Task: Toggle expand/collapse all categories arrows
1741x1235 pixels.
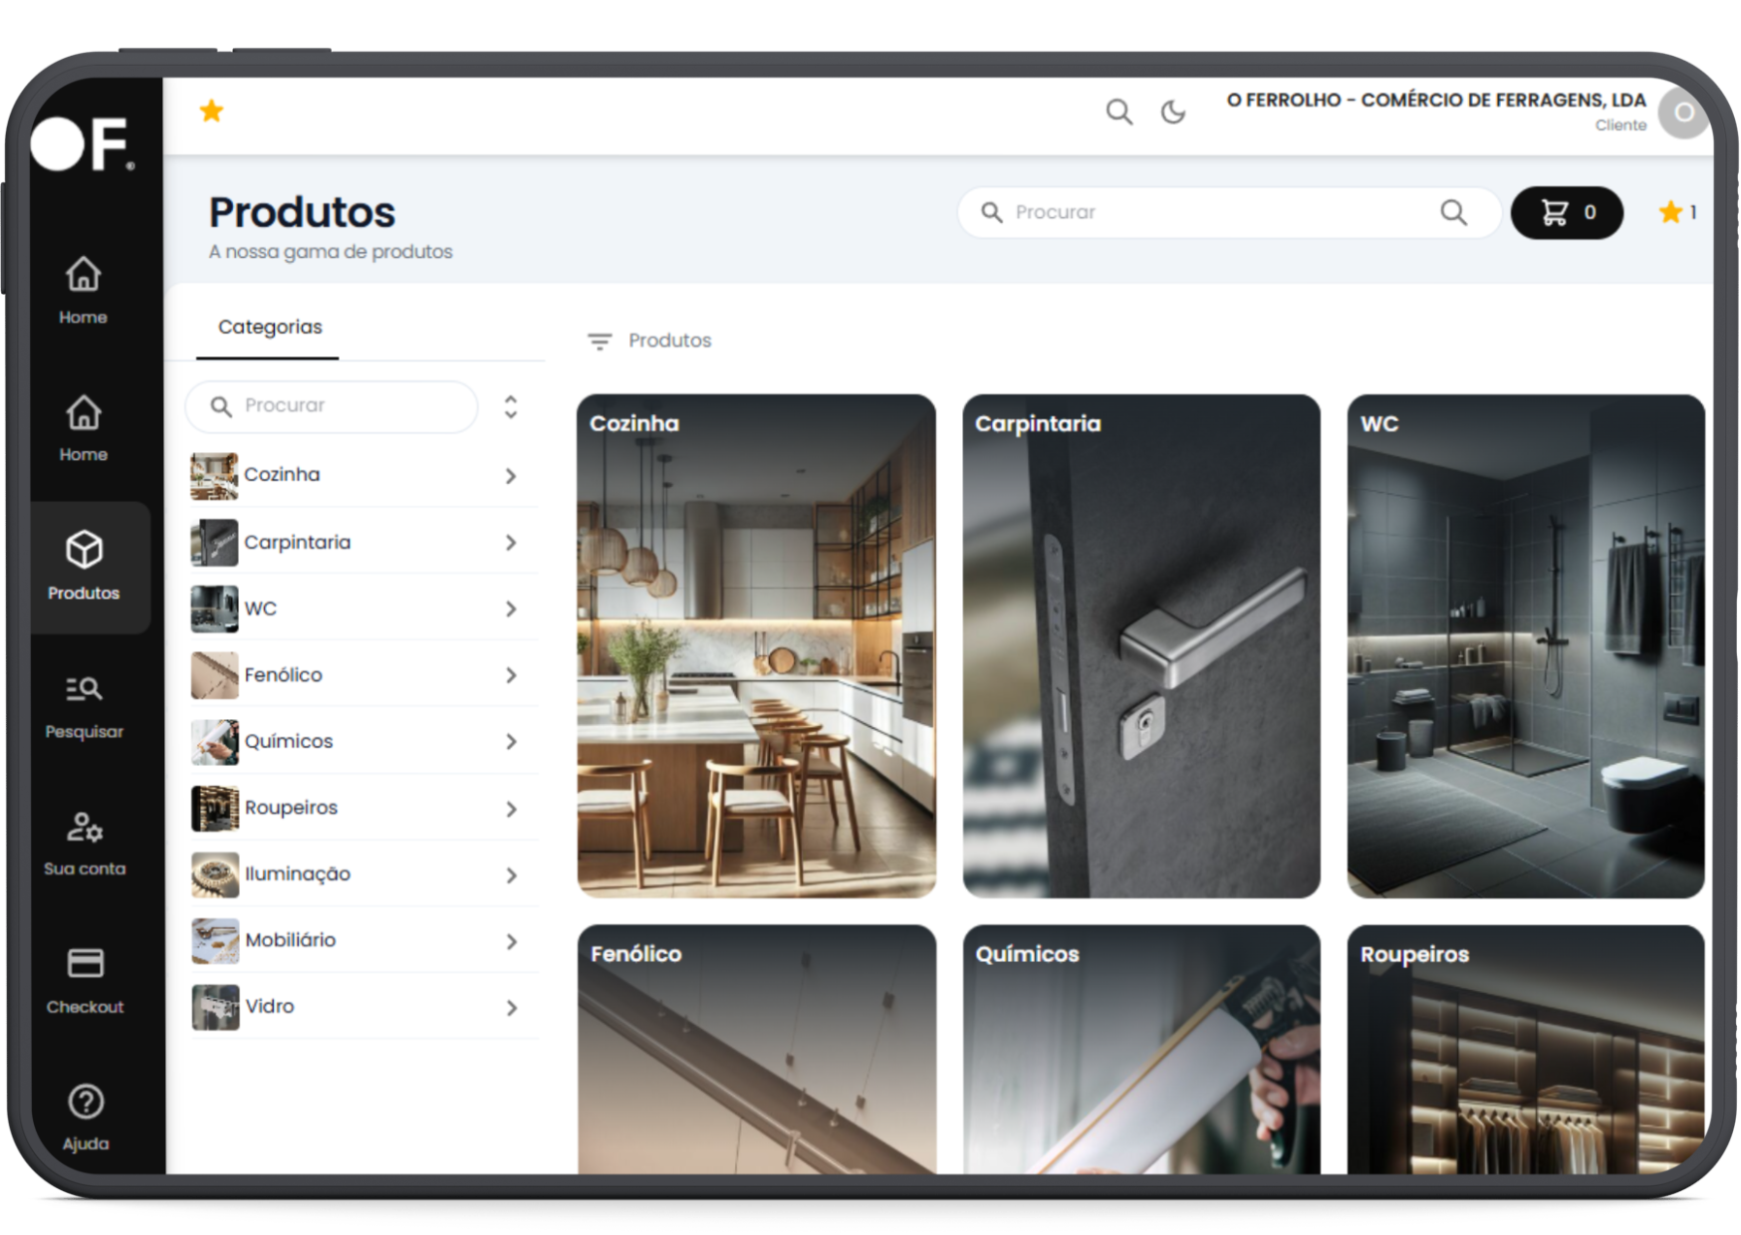Action: (x=511, y=406)
